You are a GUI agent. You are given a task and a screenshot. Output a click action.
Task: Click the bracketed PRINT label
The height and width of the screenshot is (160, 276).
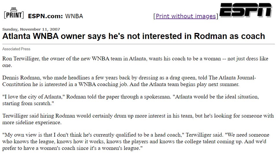(x=14, y=15)
